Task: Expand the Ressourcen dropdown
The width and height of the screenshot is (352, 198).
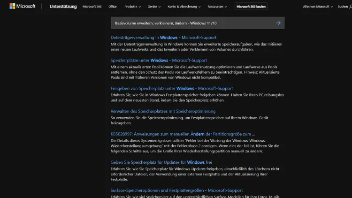Action: pyautogui.click(x=217, y=7)
